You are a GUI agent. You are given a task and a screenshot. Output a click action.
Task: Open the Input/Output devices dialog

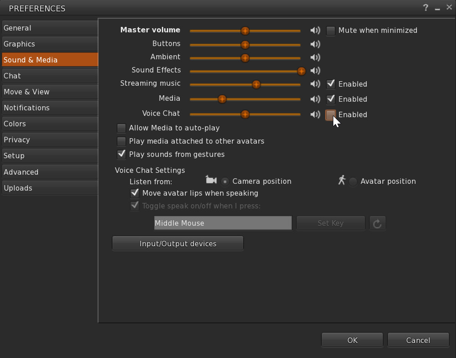[177, 243]
